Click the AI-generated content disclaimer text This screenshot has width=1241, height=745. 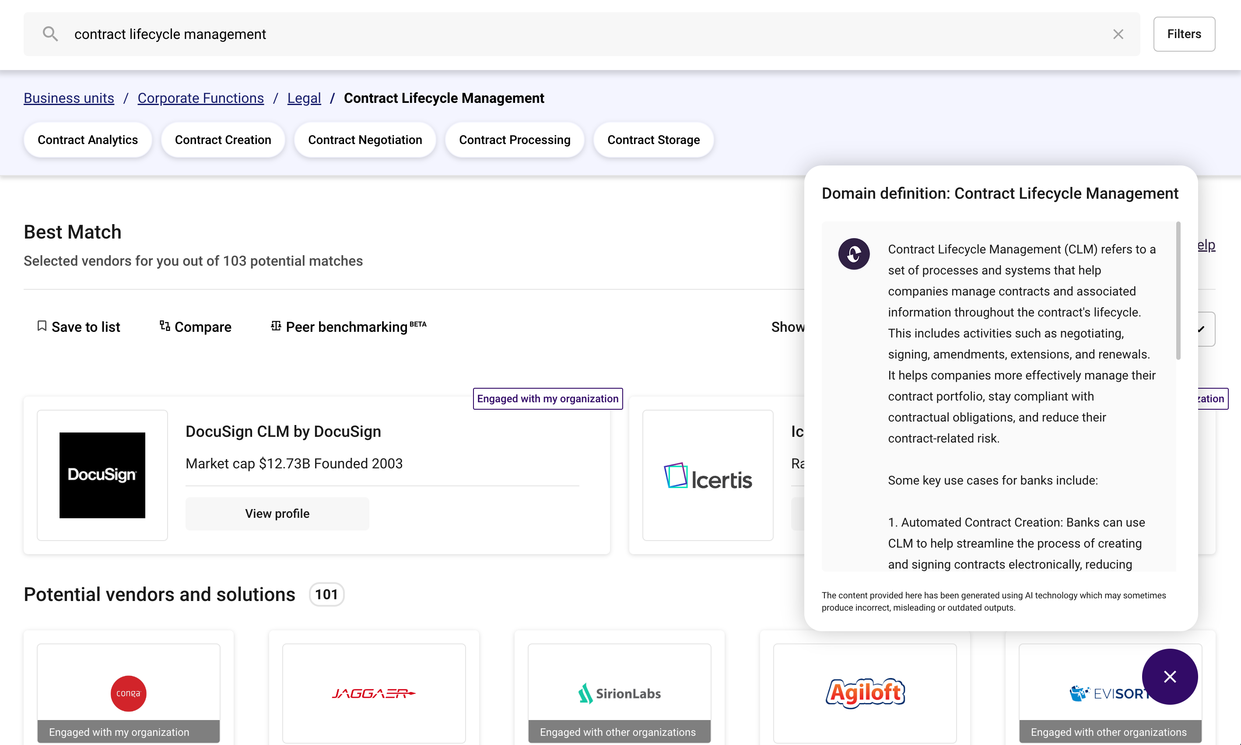point(994,601)
